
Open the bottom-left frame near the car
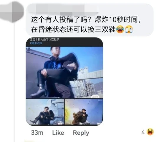tap(45, 112)
